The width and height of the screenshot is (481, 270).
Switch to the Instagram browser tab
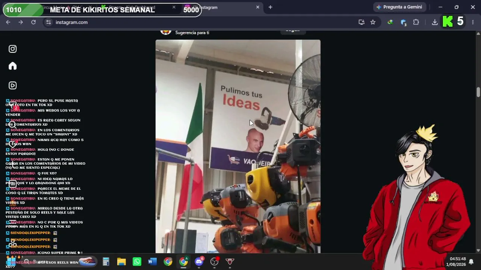[222, 7]
